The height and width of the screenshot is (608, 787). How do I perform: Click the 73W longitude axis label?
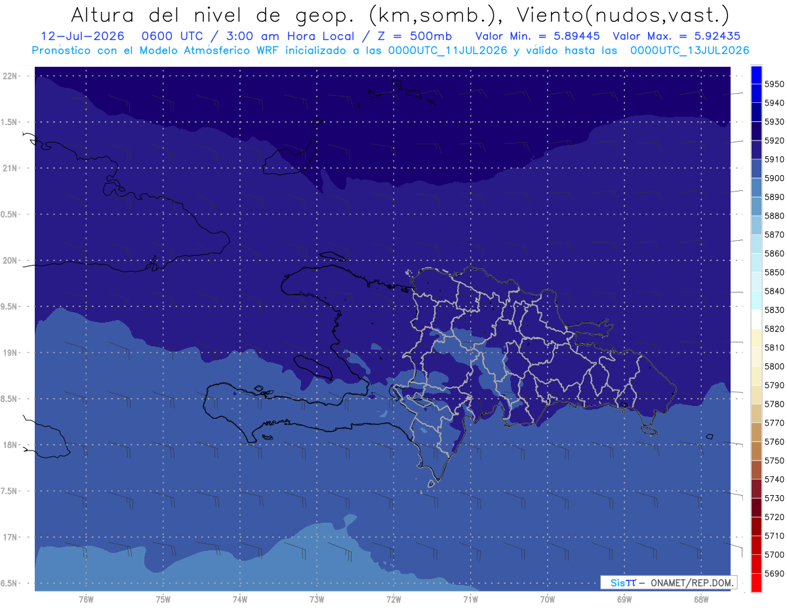pos(316,599)
